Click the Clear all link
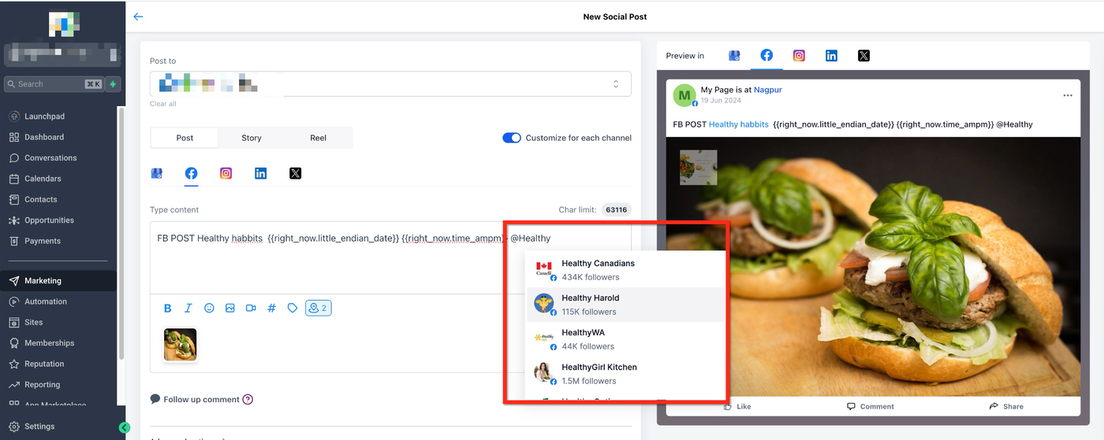This screenshot has width=1104, height=440. coord(163,104)
